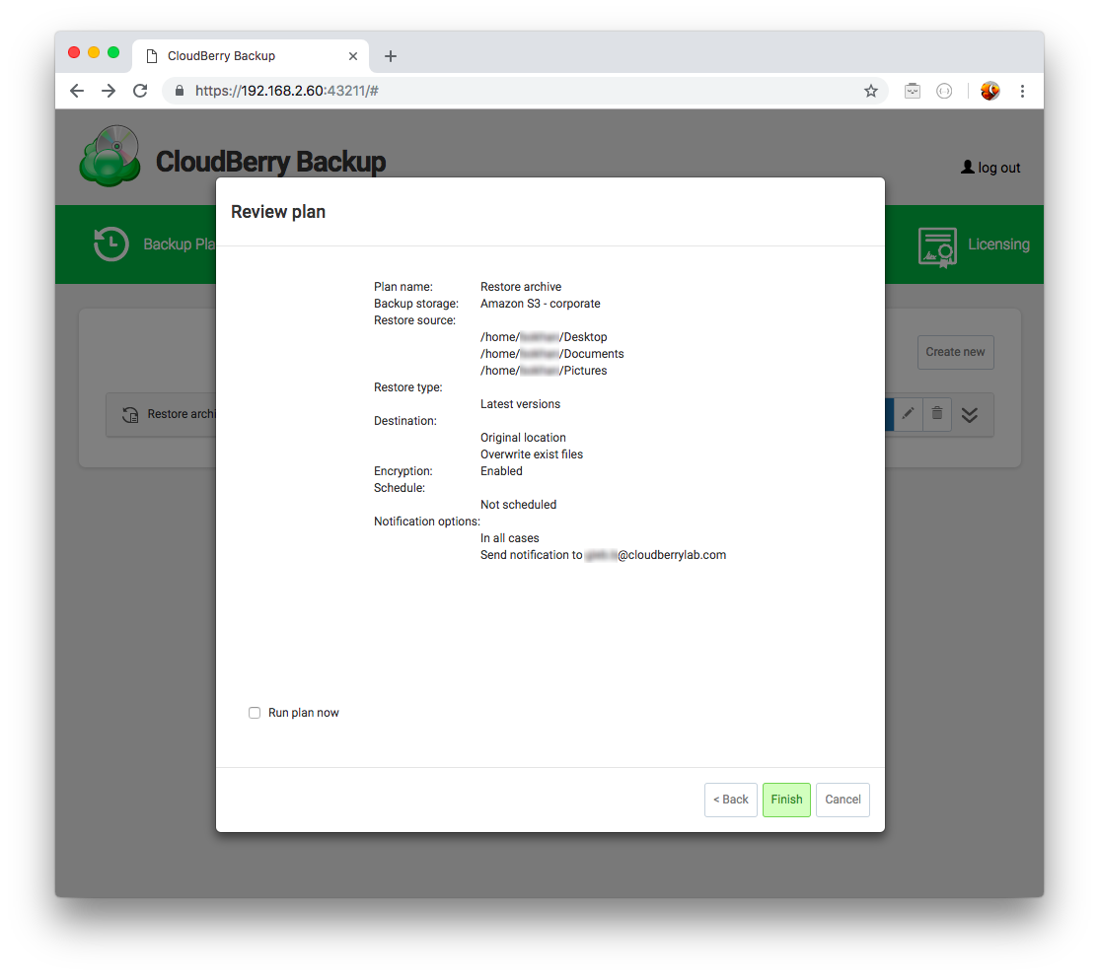Click the log out link
The width and height of the screenshot is (1099, 976).
pos(998,168)
